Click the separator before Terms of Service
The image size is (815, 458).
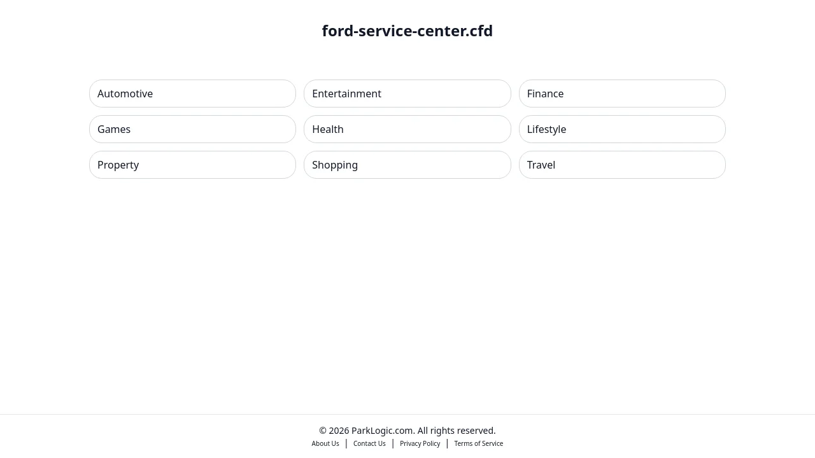[447, 443]
